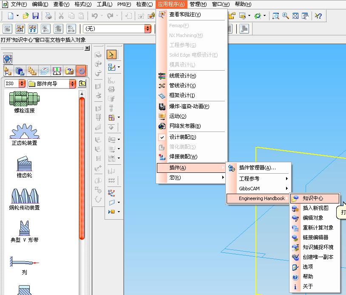
Task: Activate the Select tool arrow icon
Action: tap(111, 54)
